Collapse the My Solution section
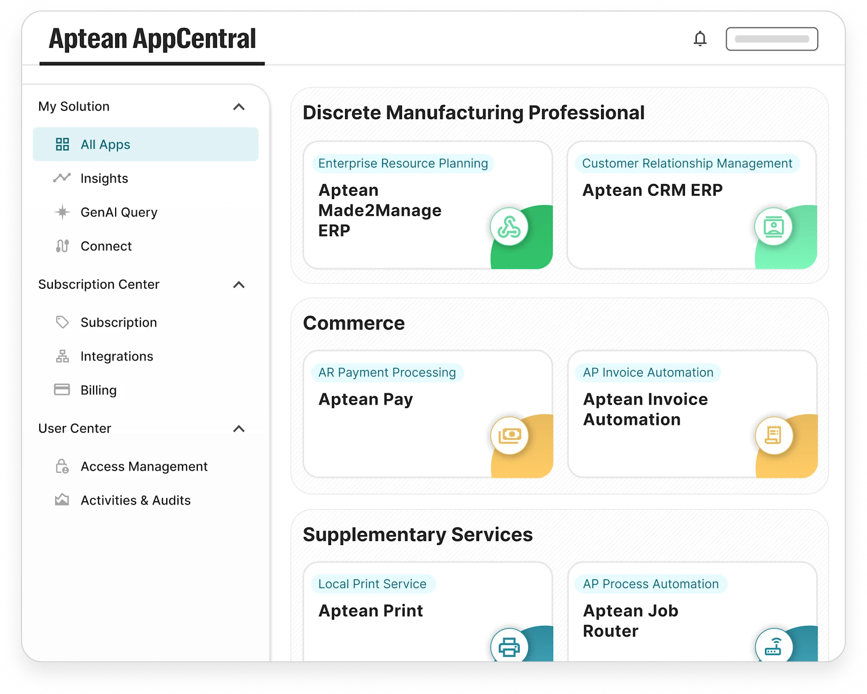This screenshot has width=867, height=694. 239,107
